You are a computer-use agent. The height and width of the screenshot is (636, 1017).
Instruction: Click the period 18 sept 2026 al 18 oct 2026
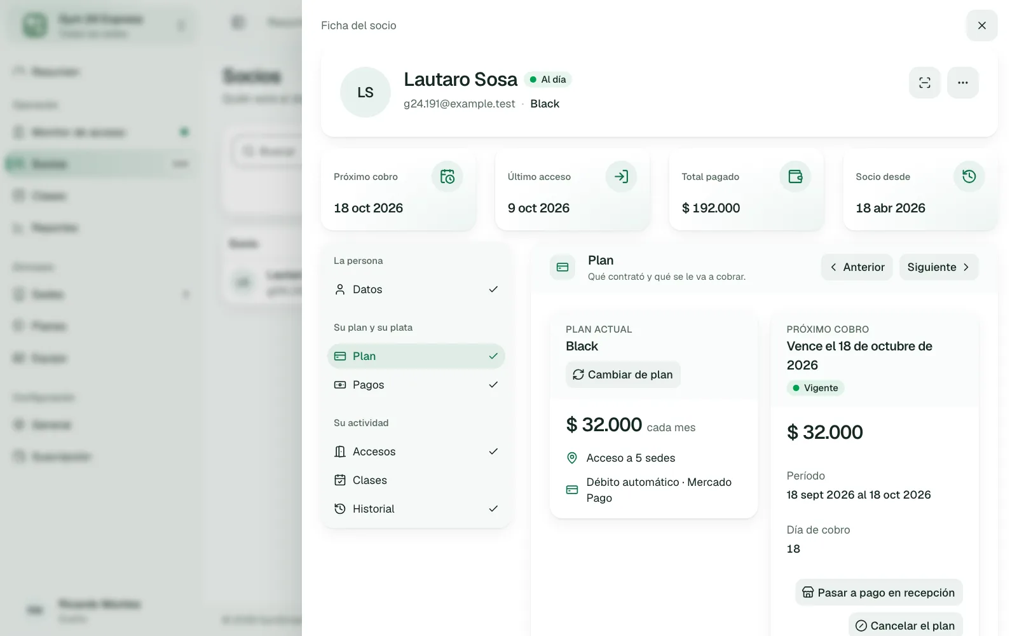coord(858,495)
